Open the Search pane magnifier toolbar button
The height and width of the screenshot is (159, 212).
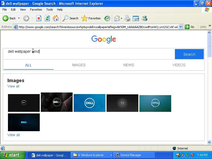point(70,18)
